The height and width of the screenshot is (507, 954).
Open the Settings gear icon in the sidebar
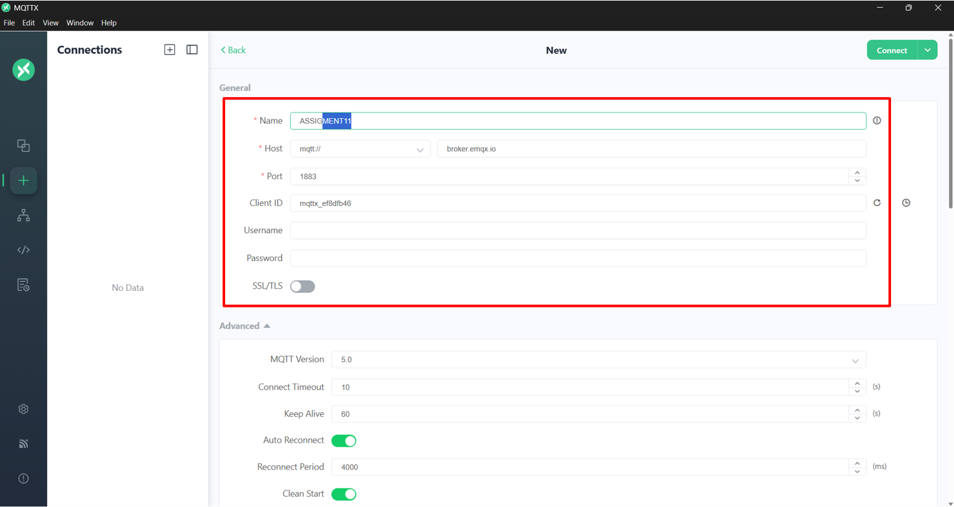coord(24,409)
